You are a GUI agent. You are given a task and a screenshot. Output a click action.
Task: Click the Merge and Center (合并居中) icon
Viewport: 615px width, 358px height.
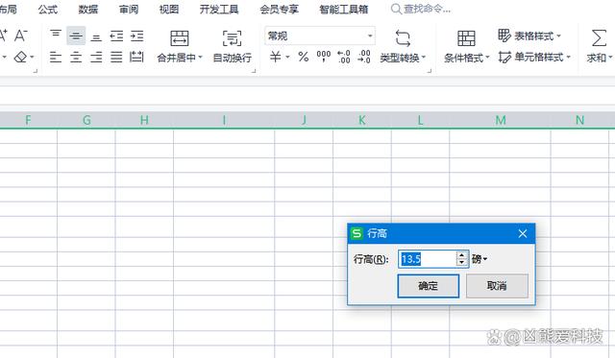tap(180, 38)
